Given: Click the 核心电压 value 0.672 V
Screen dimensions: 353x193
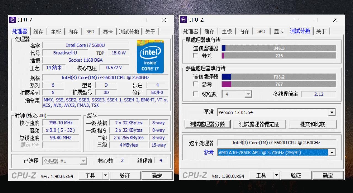Looking at the screenshot, I should pos(114,68).
